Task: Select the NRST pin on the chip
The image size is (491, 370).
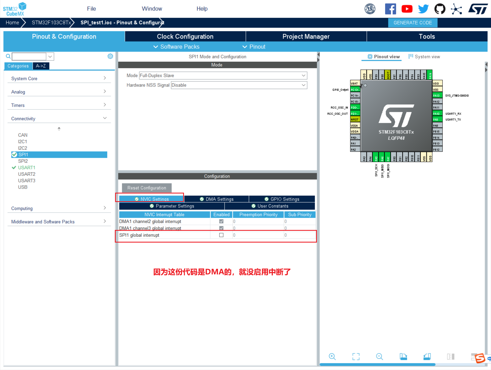Action: 355,119
